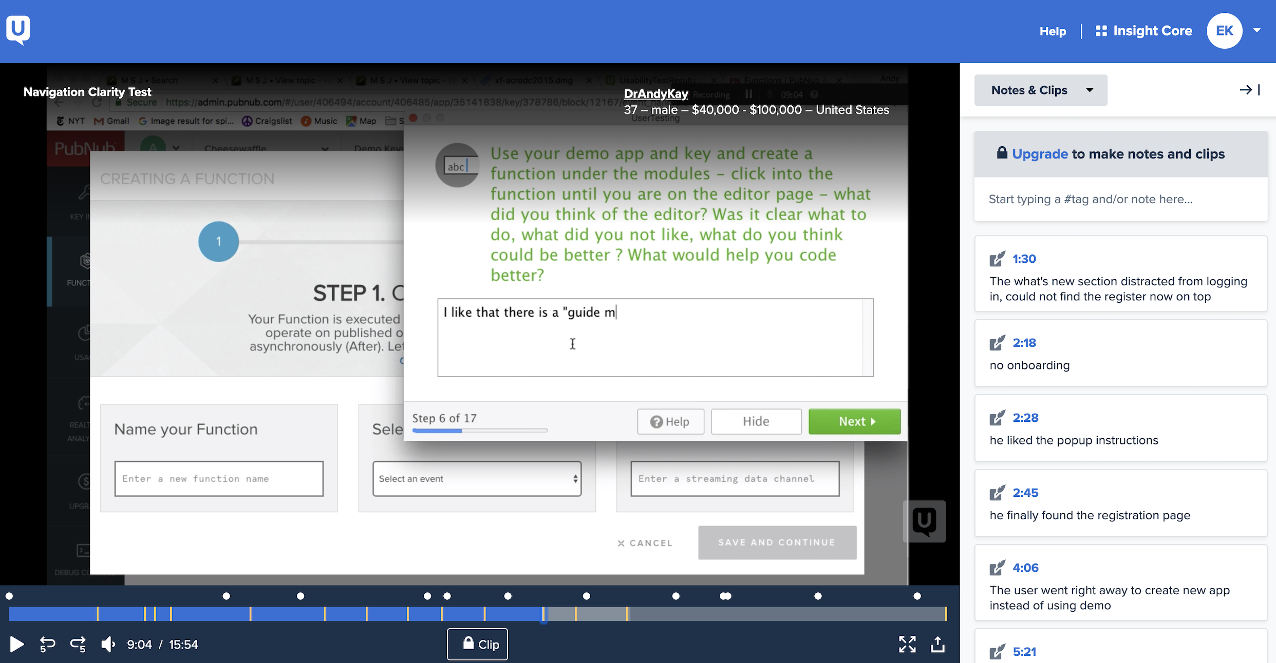Click the note and tag input field
This screenshot has height=663, width=1276.
pyautogui.click(x=1121, y=199)
